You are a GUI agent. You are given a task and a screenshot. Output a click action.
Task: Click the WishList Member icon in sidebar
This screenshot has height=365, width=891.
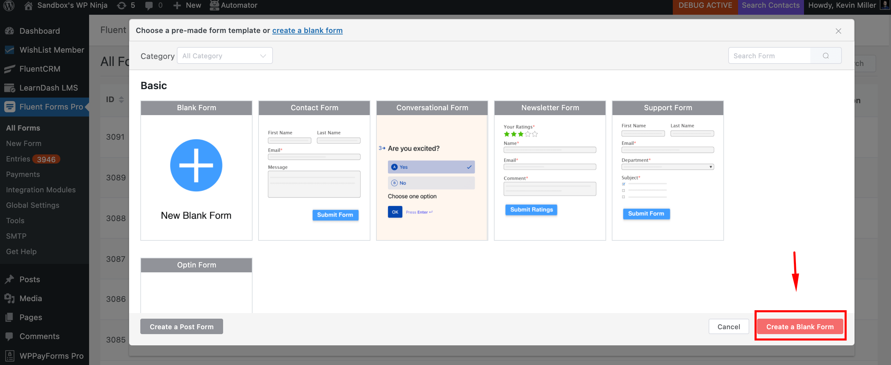tap(9, 50)
